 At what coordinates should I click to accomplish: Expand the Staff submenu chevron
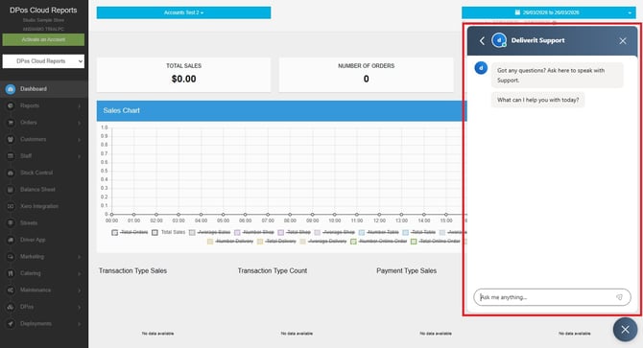(79, 156)
